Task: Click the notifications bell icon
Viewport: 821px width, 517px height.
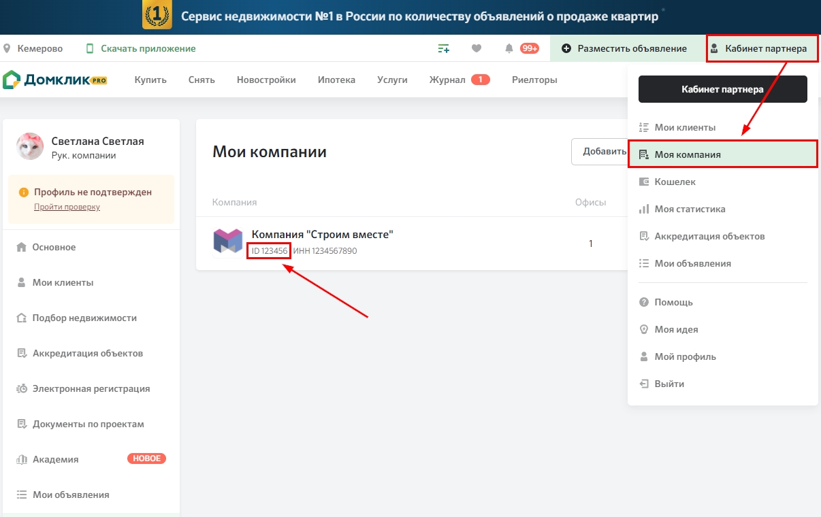Action: click(509, 48)
